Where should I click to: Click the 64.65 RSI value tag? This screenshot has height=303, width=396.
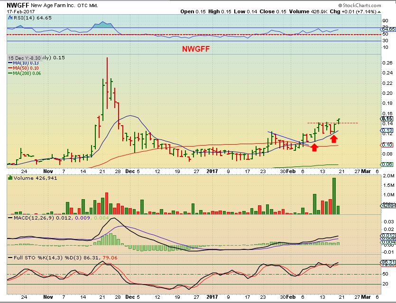pyautogui.click(x=388, y=29)
